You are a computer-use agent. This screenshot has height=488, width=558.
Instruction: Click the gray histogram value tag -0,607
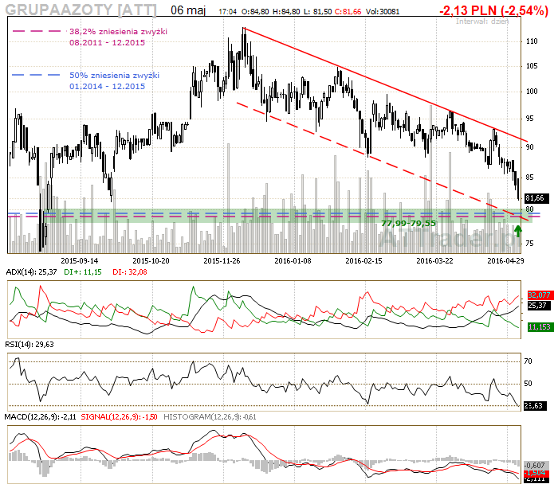(535, 465)
